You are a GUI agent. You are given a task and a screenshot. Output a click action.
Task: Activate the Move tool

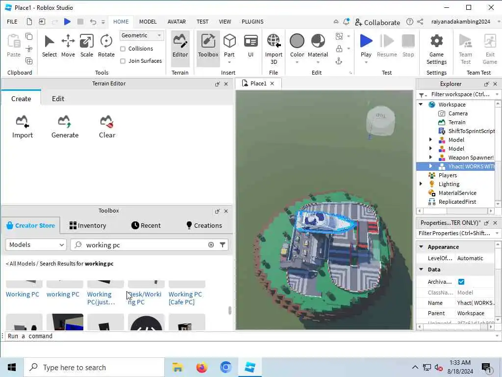(x=68, y=46)
